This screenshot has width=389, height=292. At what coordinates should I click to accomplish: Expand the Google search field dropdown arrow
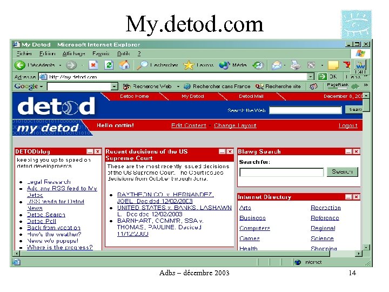(x=114, y=87)
